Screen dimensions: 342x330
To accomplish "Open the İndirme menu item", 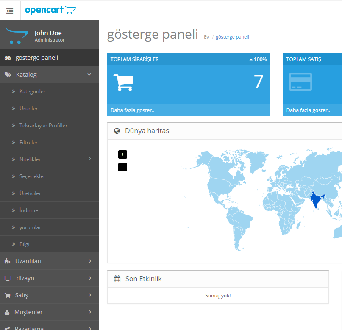I will (x=49, y=210).
